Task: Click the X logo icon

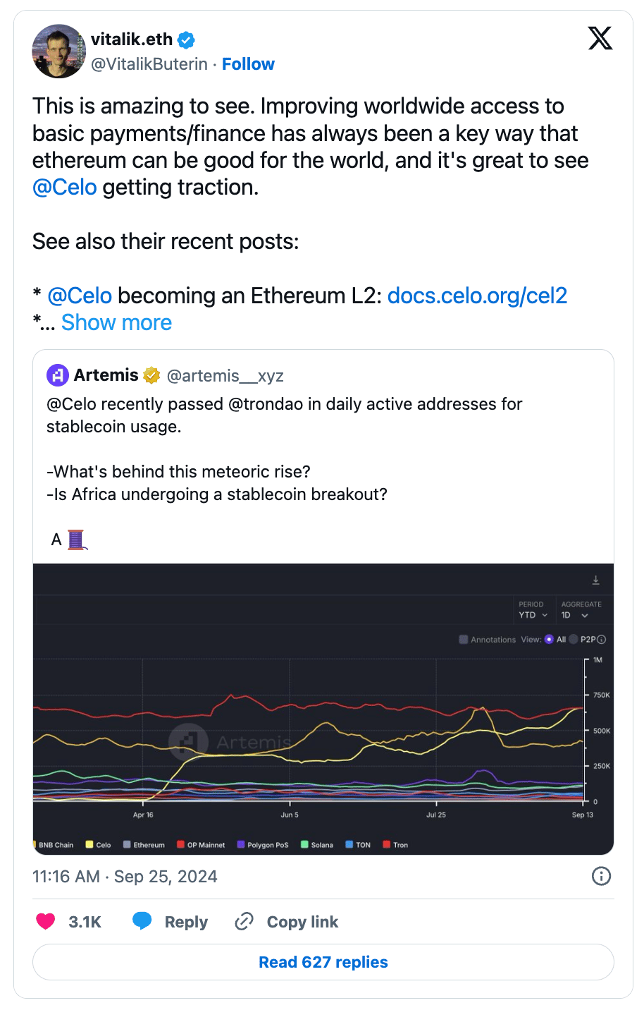Action: 600,38
